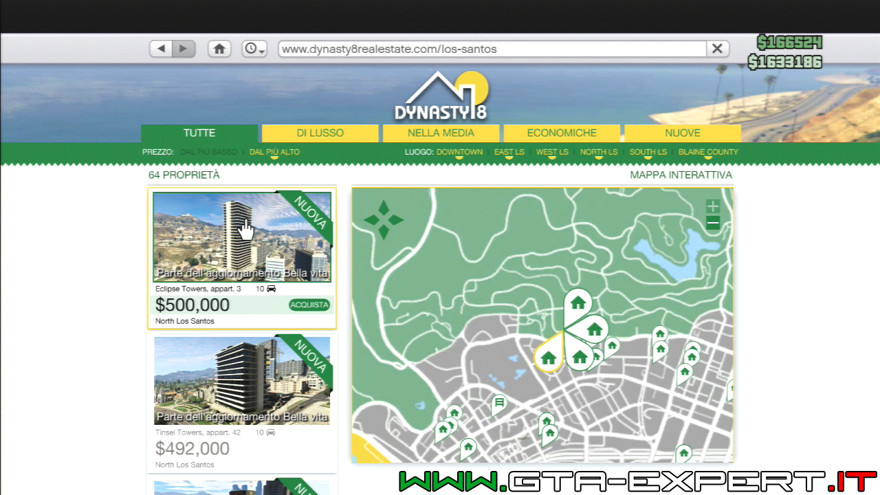The height and width of the screenshot is (495, 880).
Task: Click the Dynasty 8 logo
Action: [440, 96]
